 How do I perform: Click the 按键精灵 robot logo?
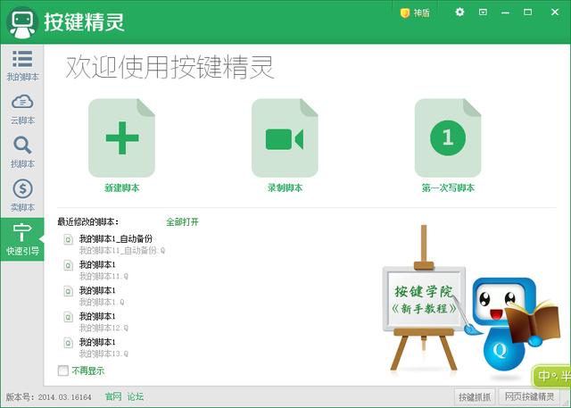point(22,22)
